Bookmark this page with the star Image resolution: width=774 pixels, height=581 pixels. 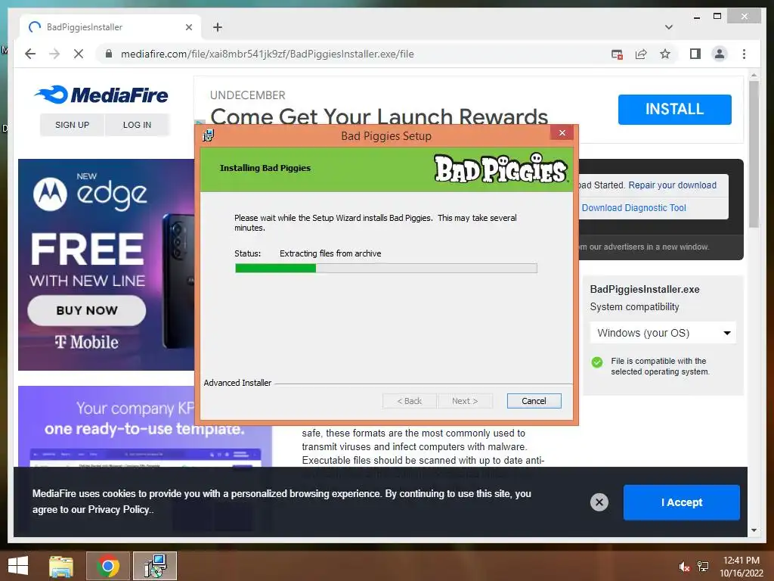click(x=665, y=54)
